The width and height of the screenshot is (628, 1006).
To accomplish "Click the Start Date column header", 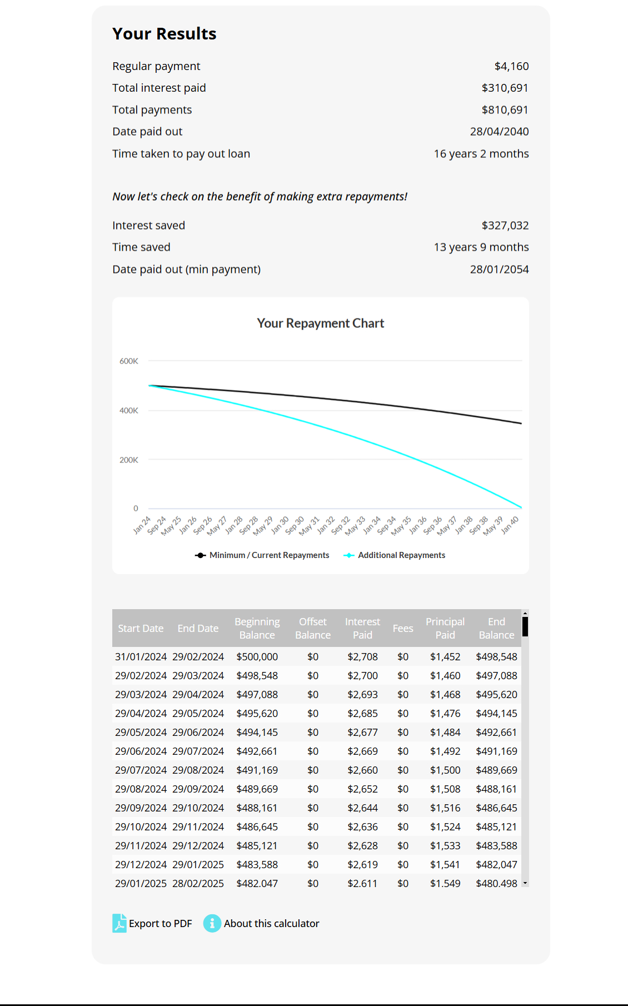I will (x=141, y=628).
